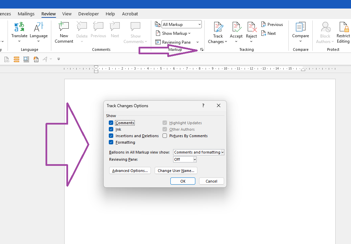Switch to the View tab

(x=67, y=14)
